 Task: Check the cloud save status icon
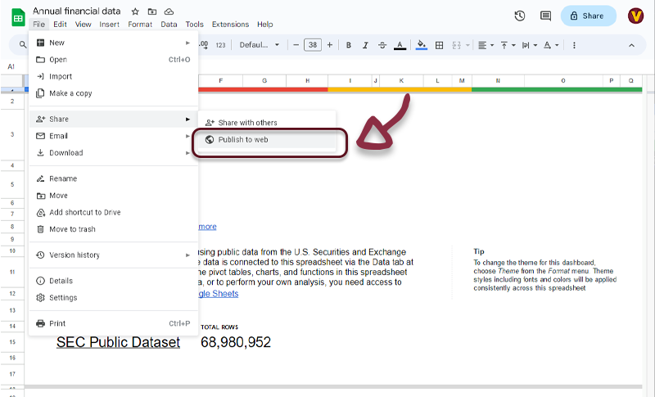point(169,11)
